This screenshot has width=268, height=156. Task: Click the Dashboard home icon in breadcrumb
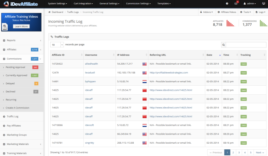tap(49, 12)
